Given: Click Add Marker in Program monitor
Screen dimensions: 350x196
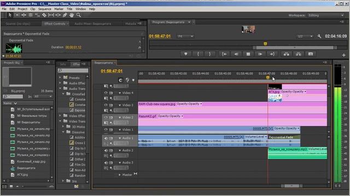Looking at the screenshot, I should [186, 54].
